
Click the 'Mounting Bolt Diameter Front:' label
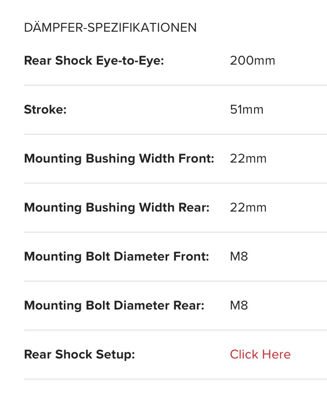117,256
